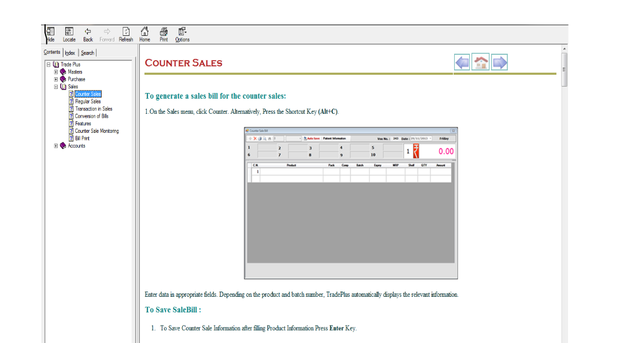635x343 pixels.
Task: Click the rupee symbol in the screenshot
Action: point(416,151)
